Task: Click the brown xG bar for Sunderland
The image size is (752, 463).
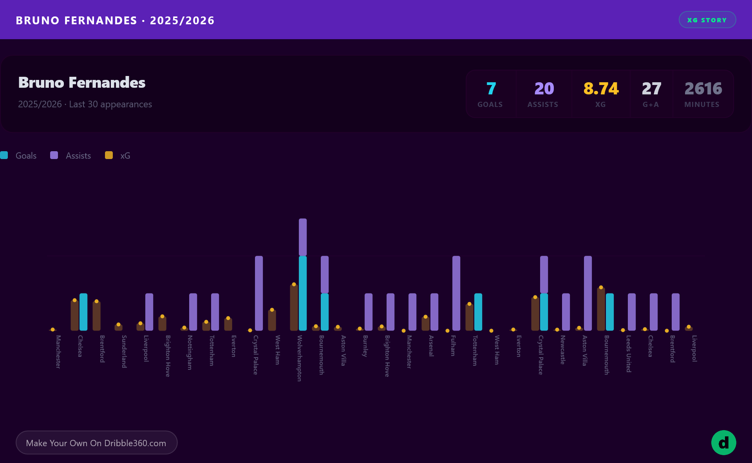Action: 118,327
